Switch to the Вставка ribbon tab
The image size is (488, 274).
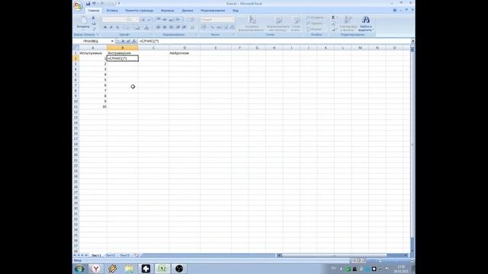(112, 11)
